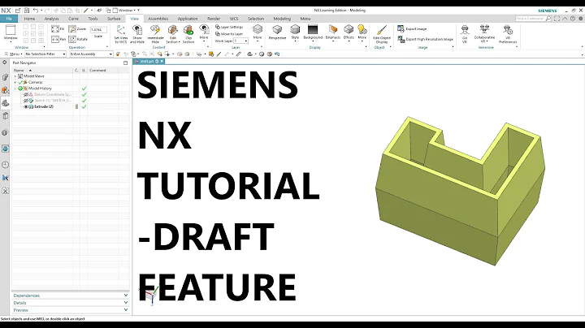
Task: Open the Menu button in top border bar
Action: click(15, 54)
